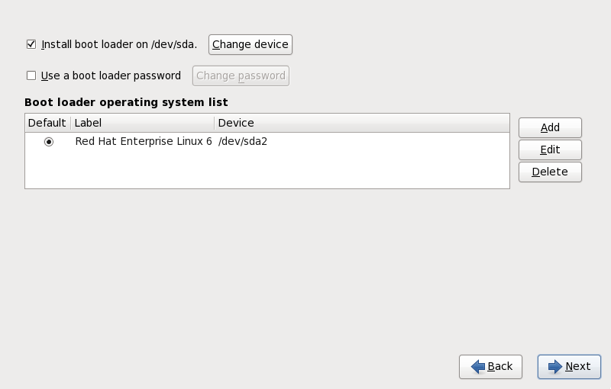Uncheck Install boot loader on /dev/sda checkbox

[x=31, y=44]
